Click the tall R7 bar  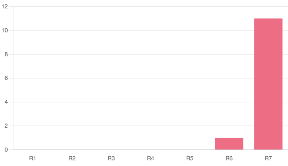pyautogui.click(x=268, y=84)
